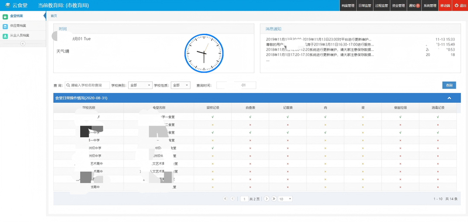Go to the previous page of results
This screenshot has width=468, height=222.
(x=232, y=199)
